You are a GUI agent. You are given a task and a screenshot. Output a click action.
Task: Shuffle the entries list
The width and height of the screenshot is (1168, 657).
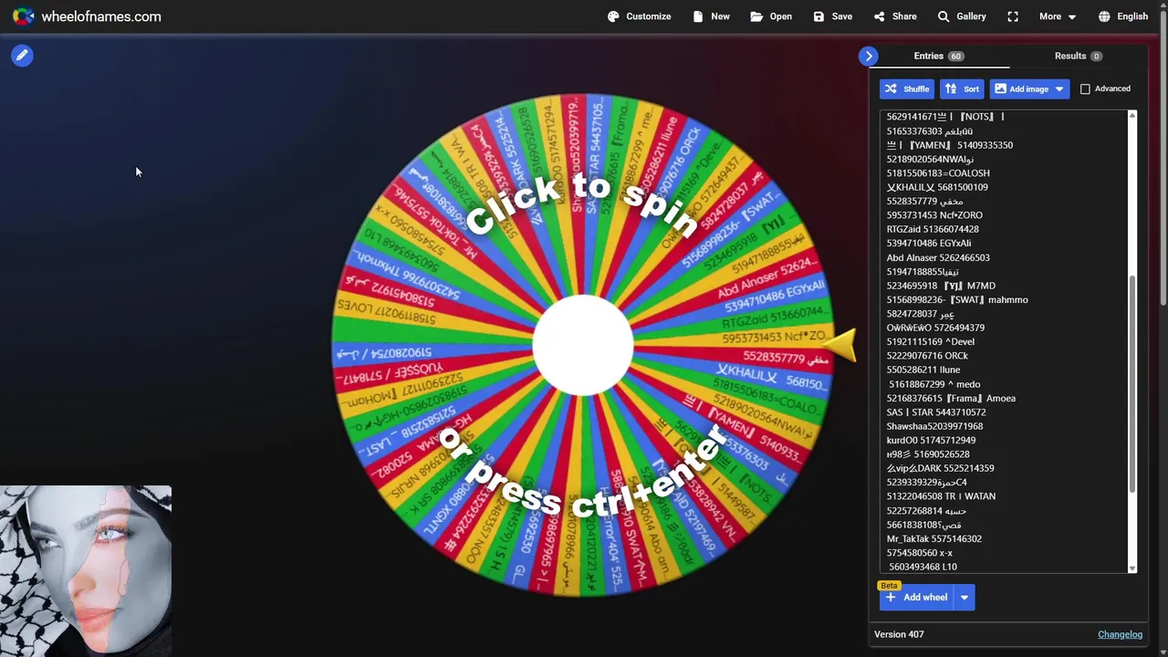(906, 89)
